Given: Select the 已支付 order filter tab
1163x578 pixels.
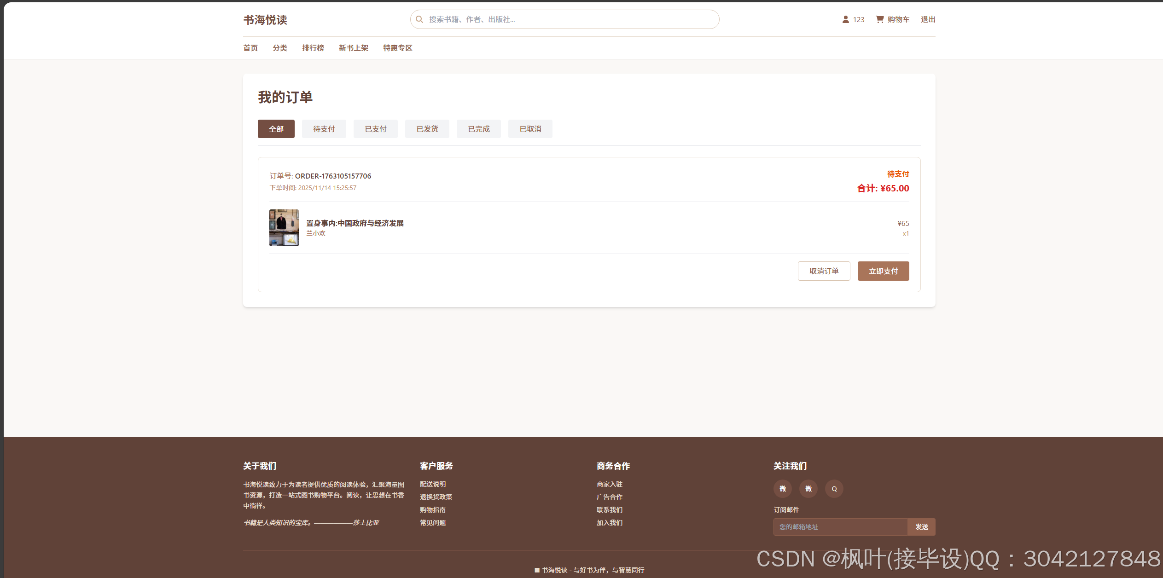Looking at the screenshot, I should [376, 129].
